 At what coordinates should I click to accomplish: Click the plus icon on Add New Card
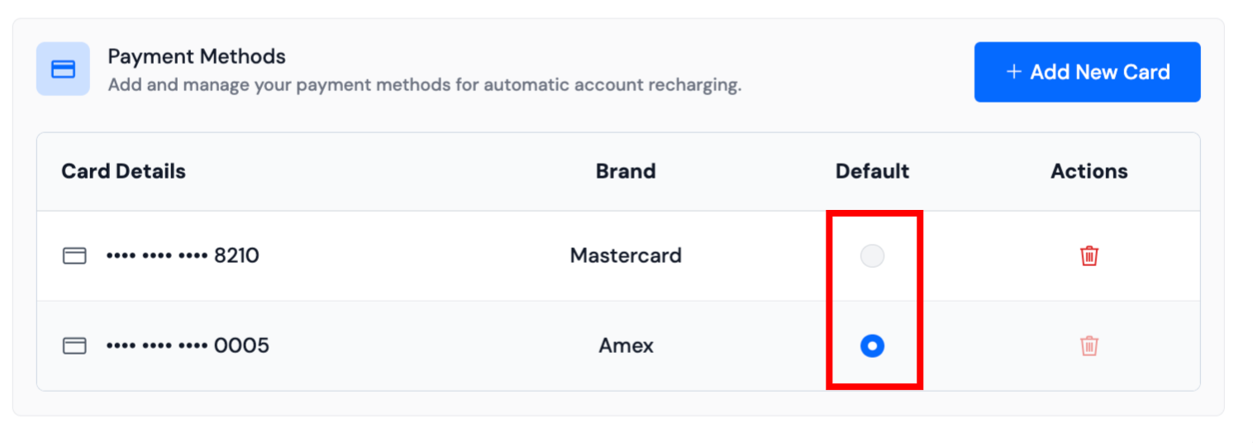click(1014, 72)
